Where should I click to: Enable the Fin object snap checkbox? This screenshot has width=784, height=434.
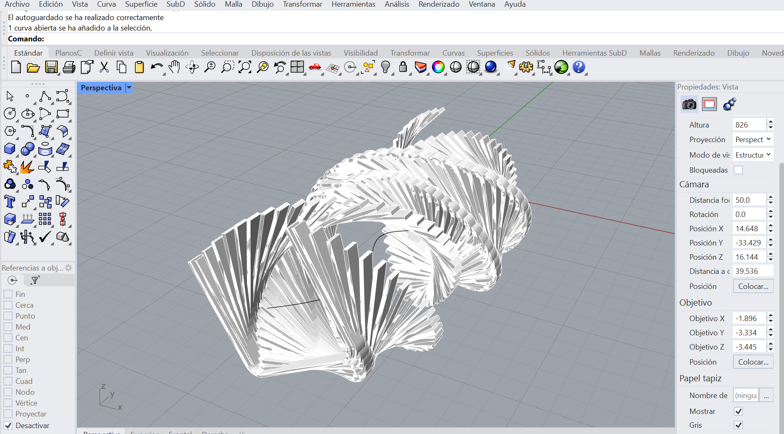[8, 294]
